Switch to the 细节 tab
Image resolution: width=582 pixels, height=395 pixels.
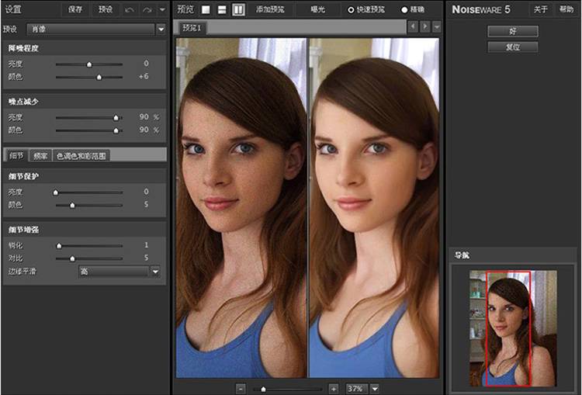pos(17,155)
